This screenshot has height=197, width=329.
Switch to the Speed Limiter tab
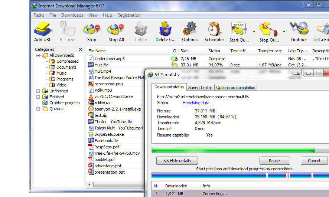click(200, 88)
